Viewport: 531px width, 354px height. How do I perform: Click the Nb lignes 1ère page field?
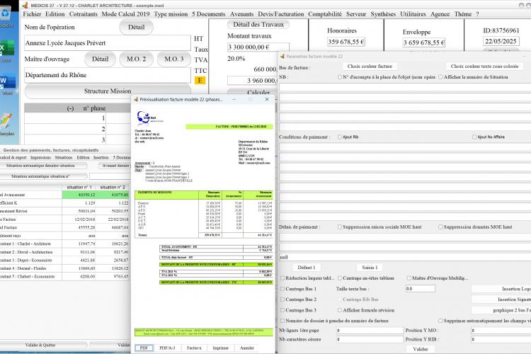(x=370, y=331)
